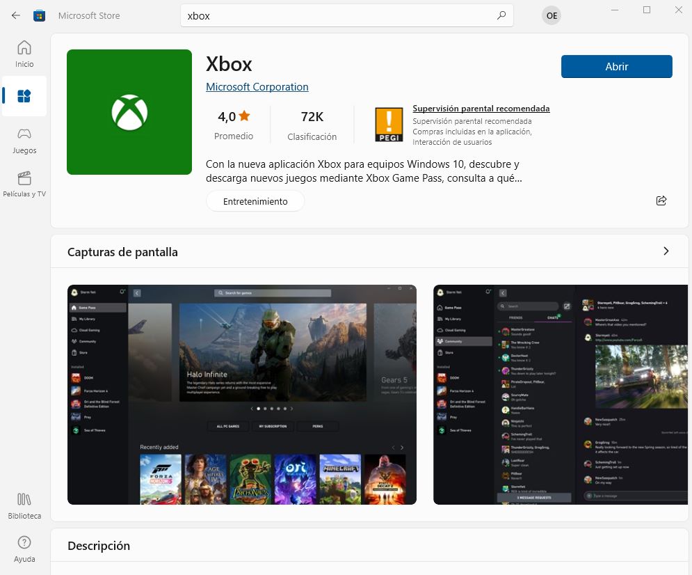Open Películas y TV section
The width and height of the screenshot is (692, 575).
tap(24, 184)
